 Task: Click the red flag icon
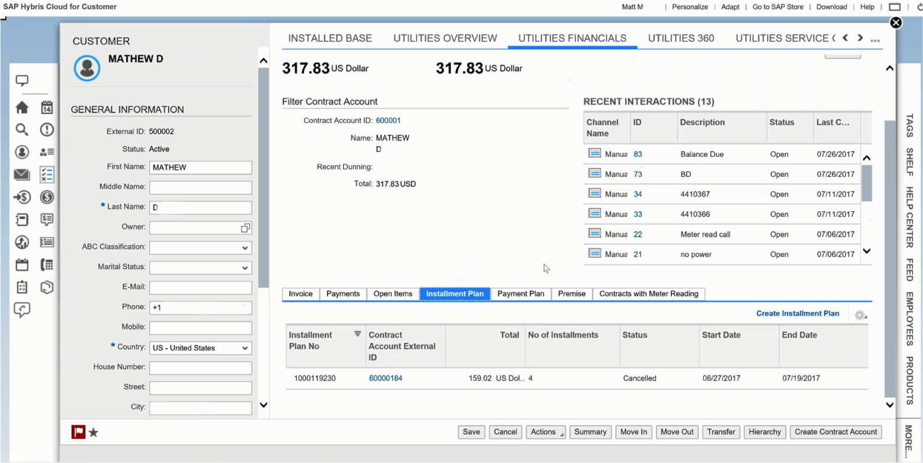pyautogui.click(x=78, y=432)
